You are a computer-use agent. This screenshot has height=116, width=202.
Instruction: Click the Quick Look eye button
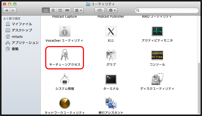pyautogui.click(x=100, y=10)
